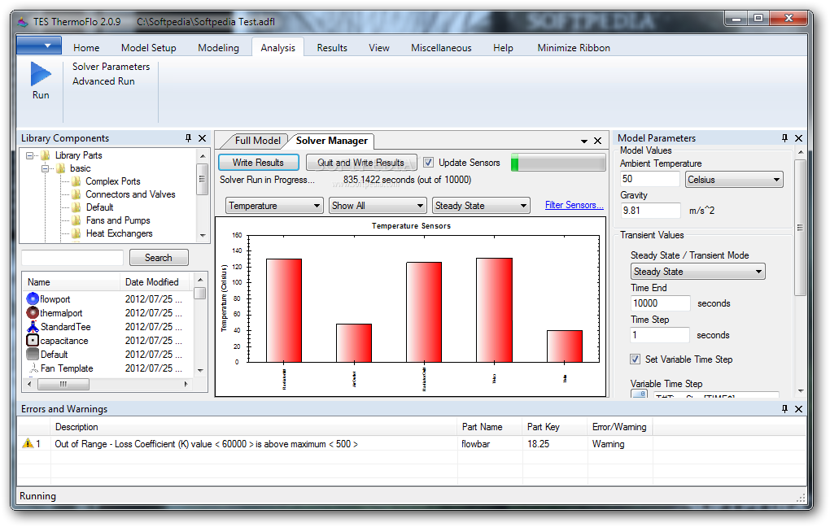
Task: Open the Model Setup ribbon tab
Action: click(x=149, y=48)
